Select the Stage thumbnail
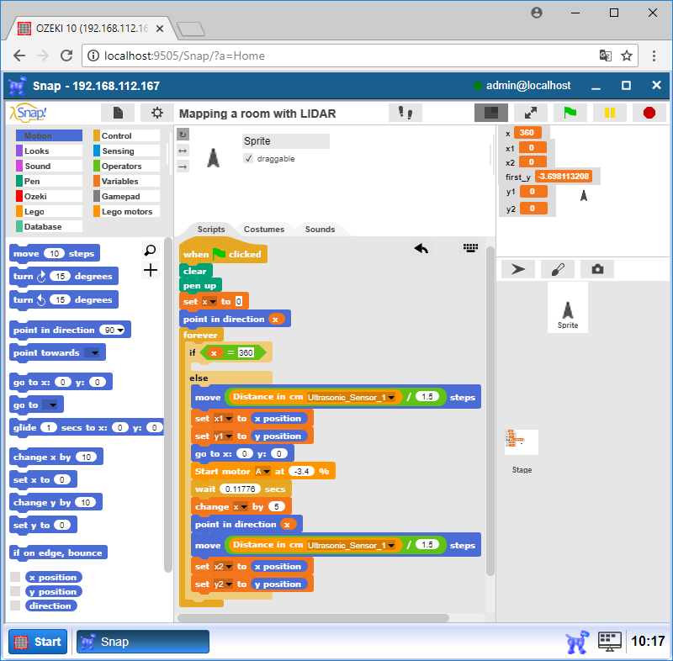 click(522, 443)
